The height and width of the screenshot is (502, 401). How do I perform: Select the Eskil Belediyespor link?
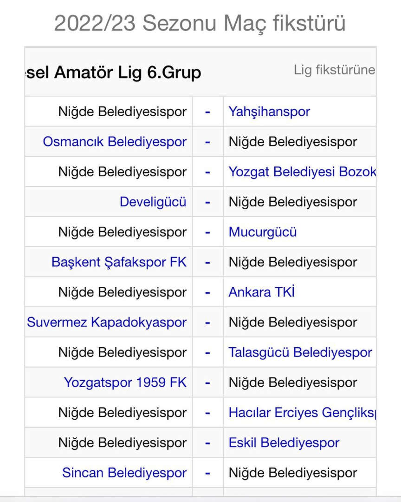pyautogui.click(x=284, y=443)
